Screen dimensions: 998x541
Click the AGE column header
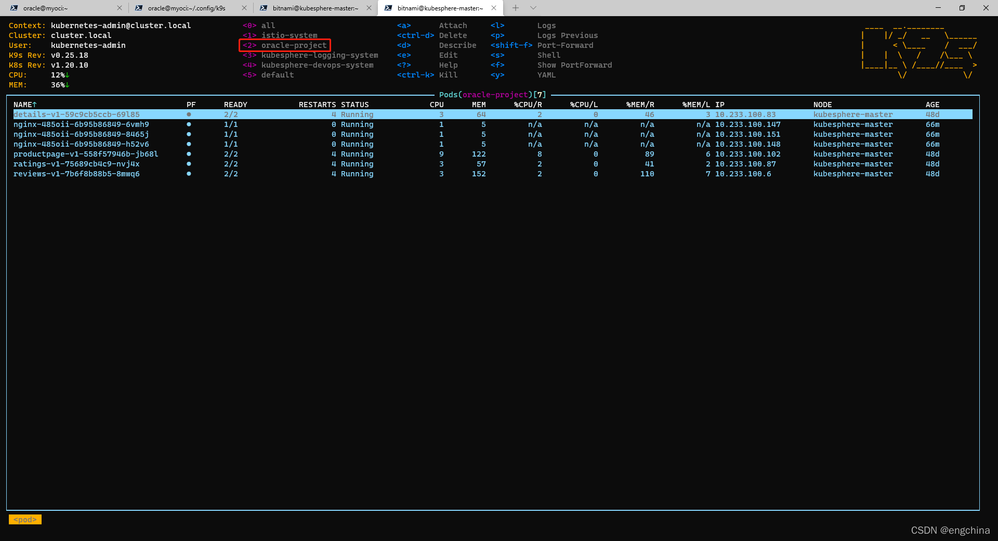tap(933, 105)
